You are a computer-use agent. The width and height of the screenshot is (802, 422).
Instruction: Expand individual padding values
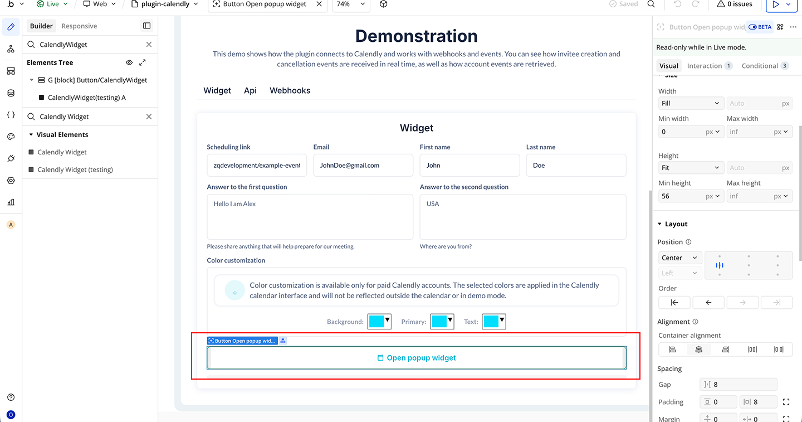pos(786,402)
